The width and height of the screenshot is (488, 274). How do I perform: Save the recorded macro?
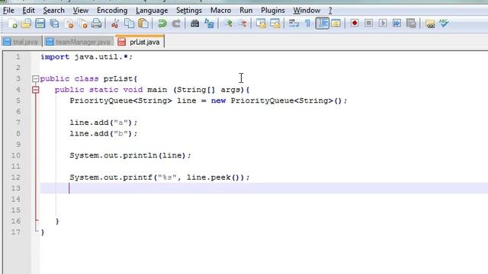pos(411,24)
